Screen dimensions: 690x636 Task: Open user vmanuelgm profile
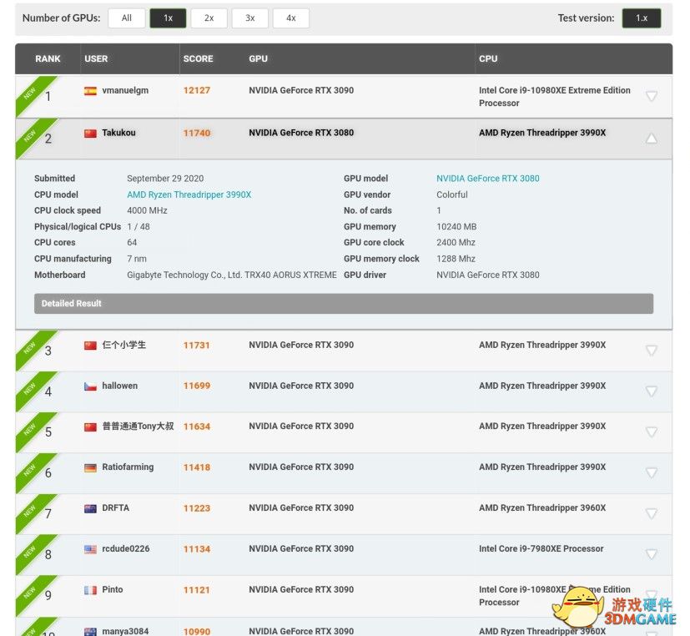coord(125,90)
